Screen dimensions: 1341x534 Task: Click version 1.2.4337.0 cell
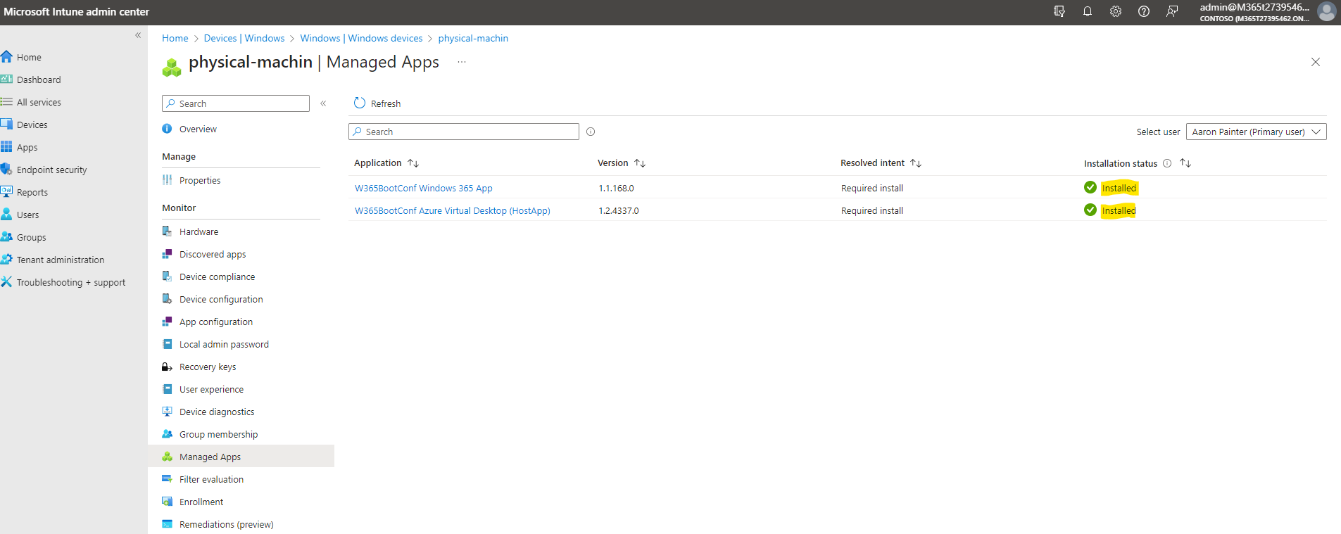coord(619,210)
